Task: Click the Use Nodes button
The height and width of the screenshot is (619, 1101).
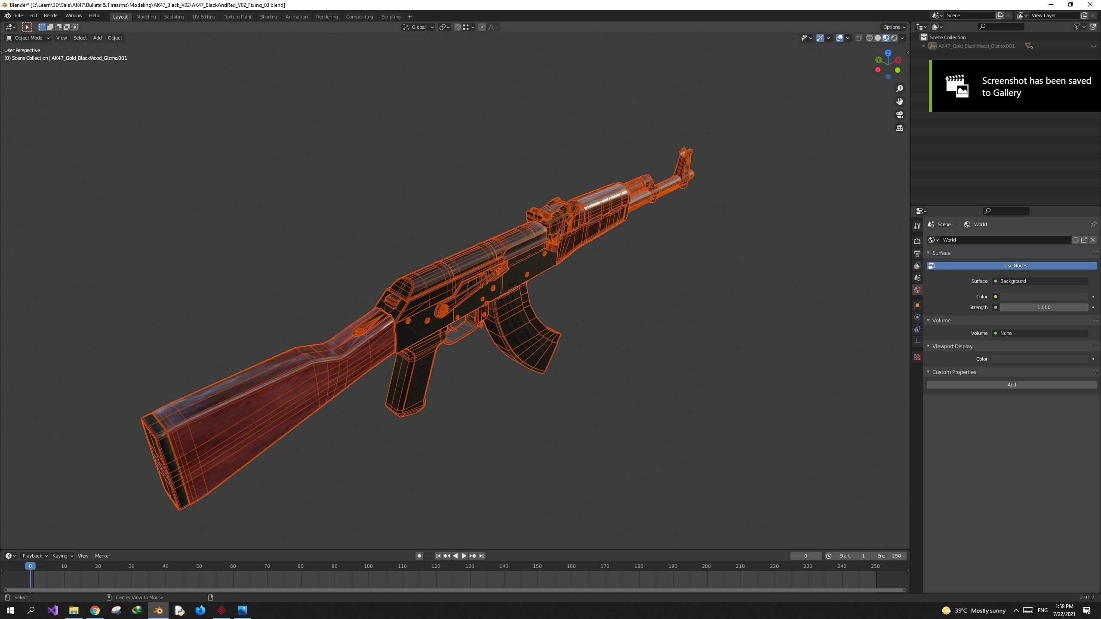Action: click(1012, 266)
